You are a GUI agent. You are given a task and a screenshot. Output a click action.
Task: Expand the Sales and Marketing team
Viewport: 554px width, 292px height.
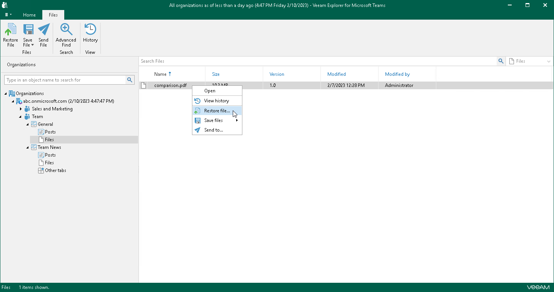[x=20, y=109]
